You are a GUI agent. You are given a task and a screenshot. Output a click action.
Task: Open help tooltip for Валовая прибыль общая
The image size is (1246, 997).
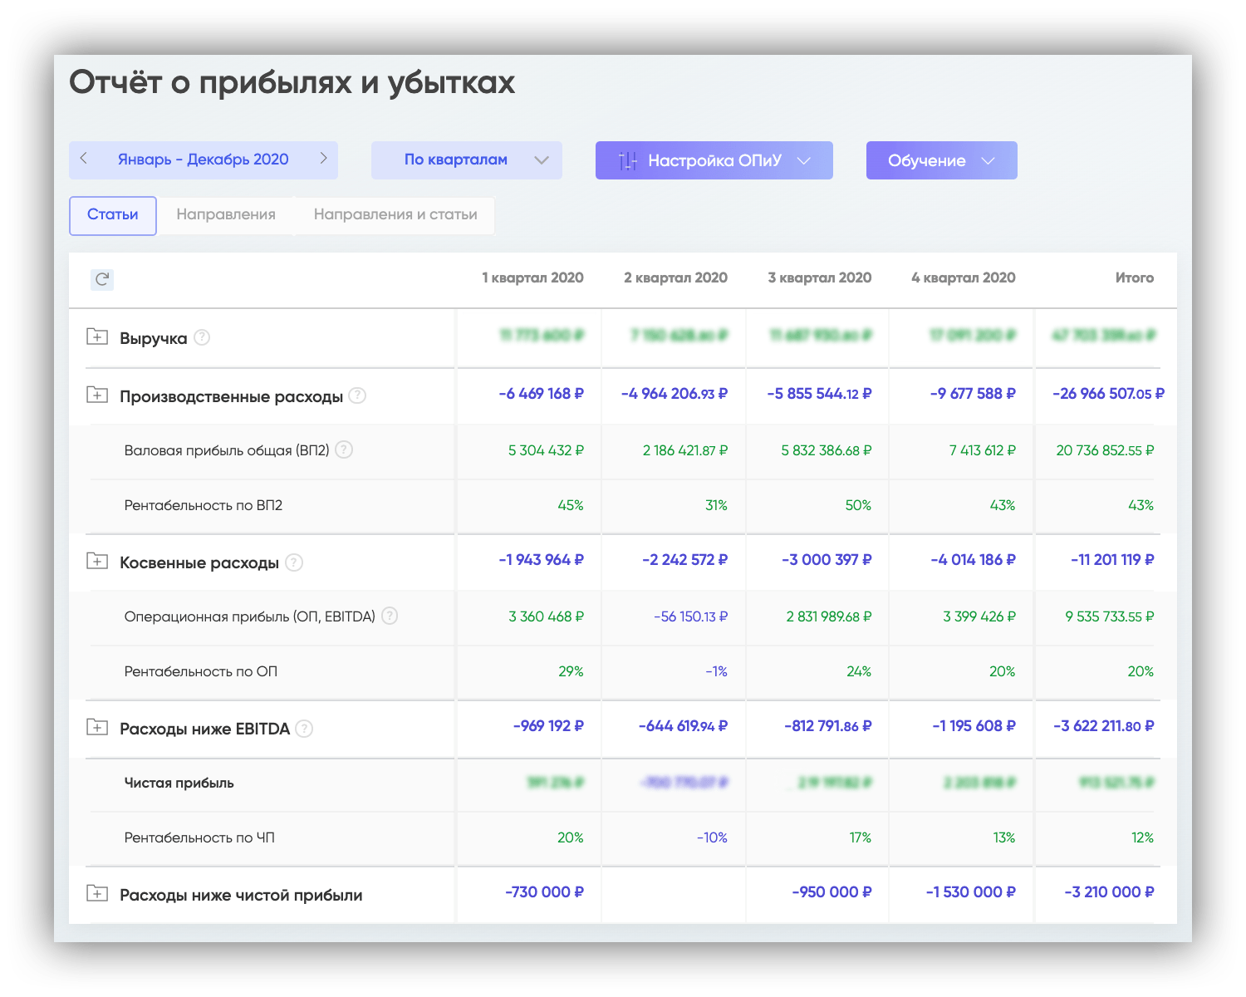[344, 449]
